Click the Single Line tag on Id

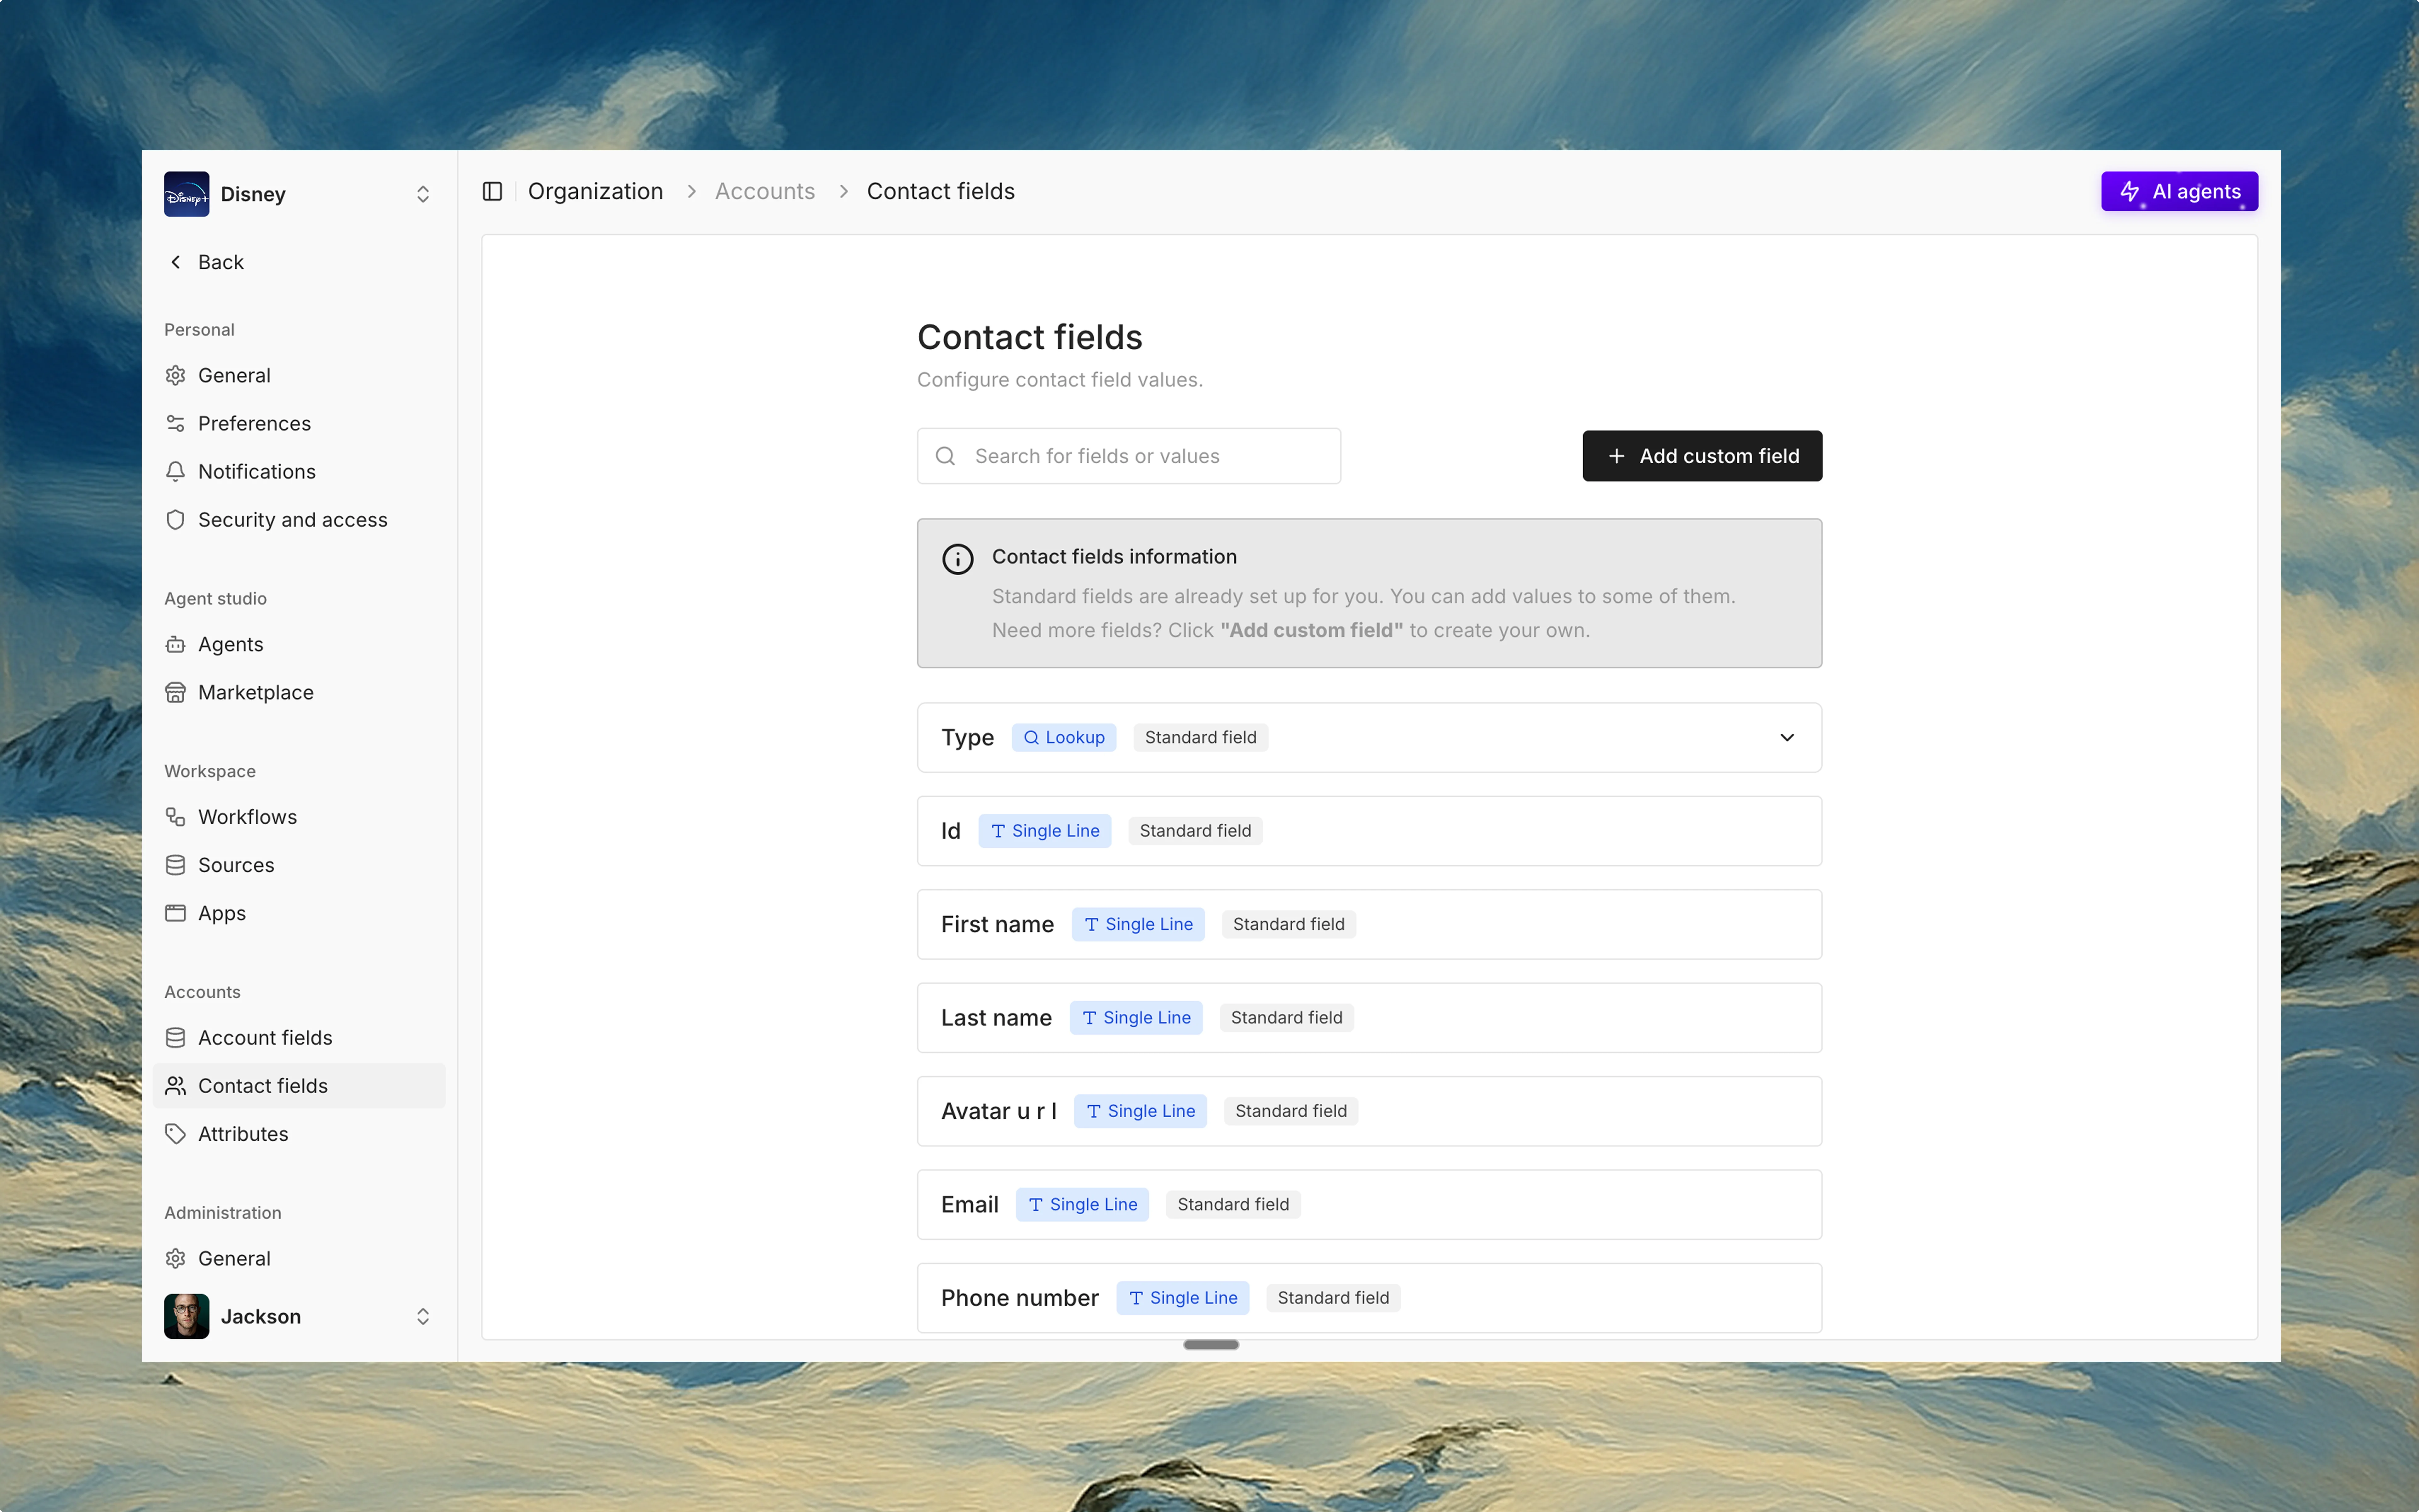tap(1044, 831)
